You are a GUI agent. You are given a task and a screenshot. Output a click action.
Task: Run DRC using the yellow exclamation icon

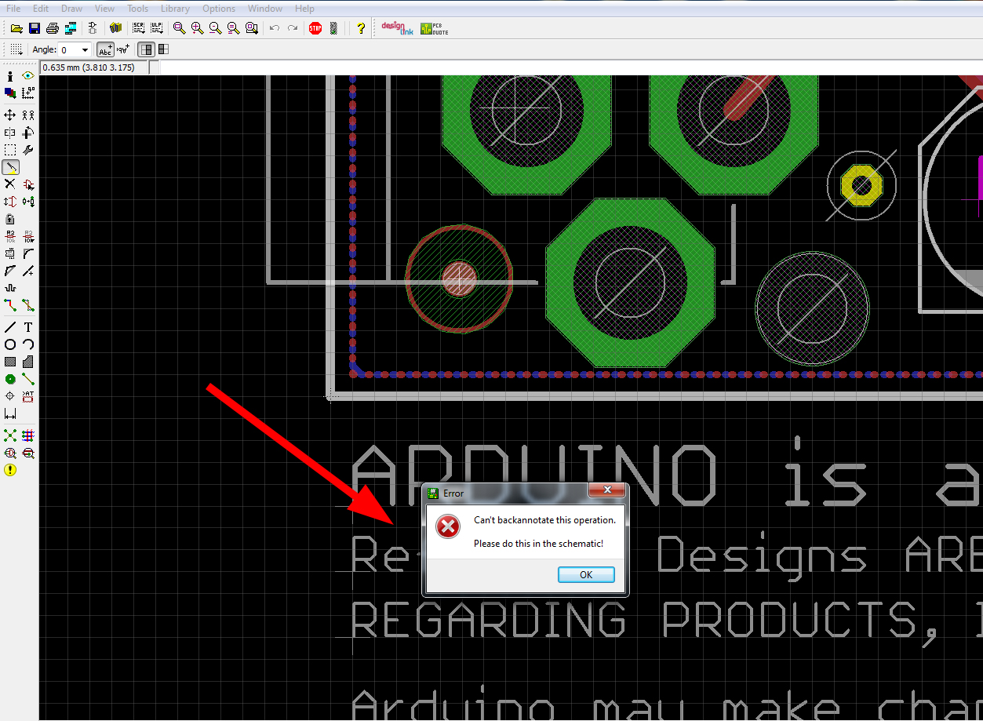(10, 470)
